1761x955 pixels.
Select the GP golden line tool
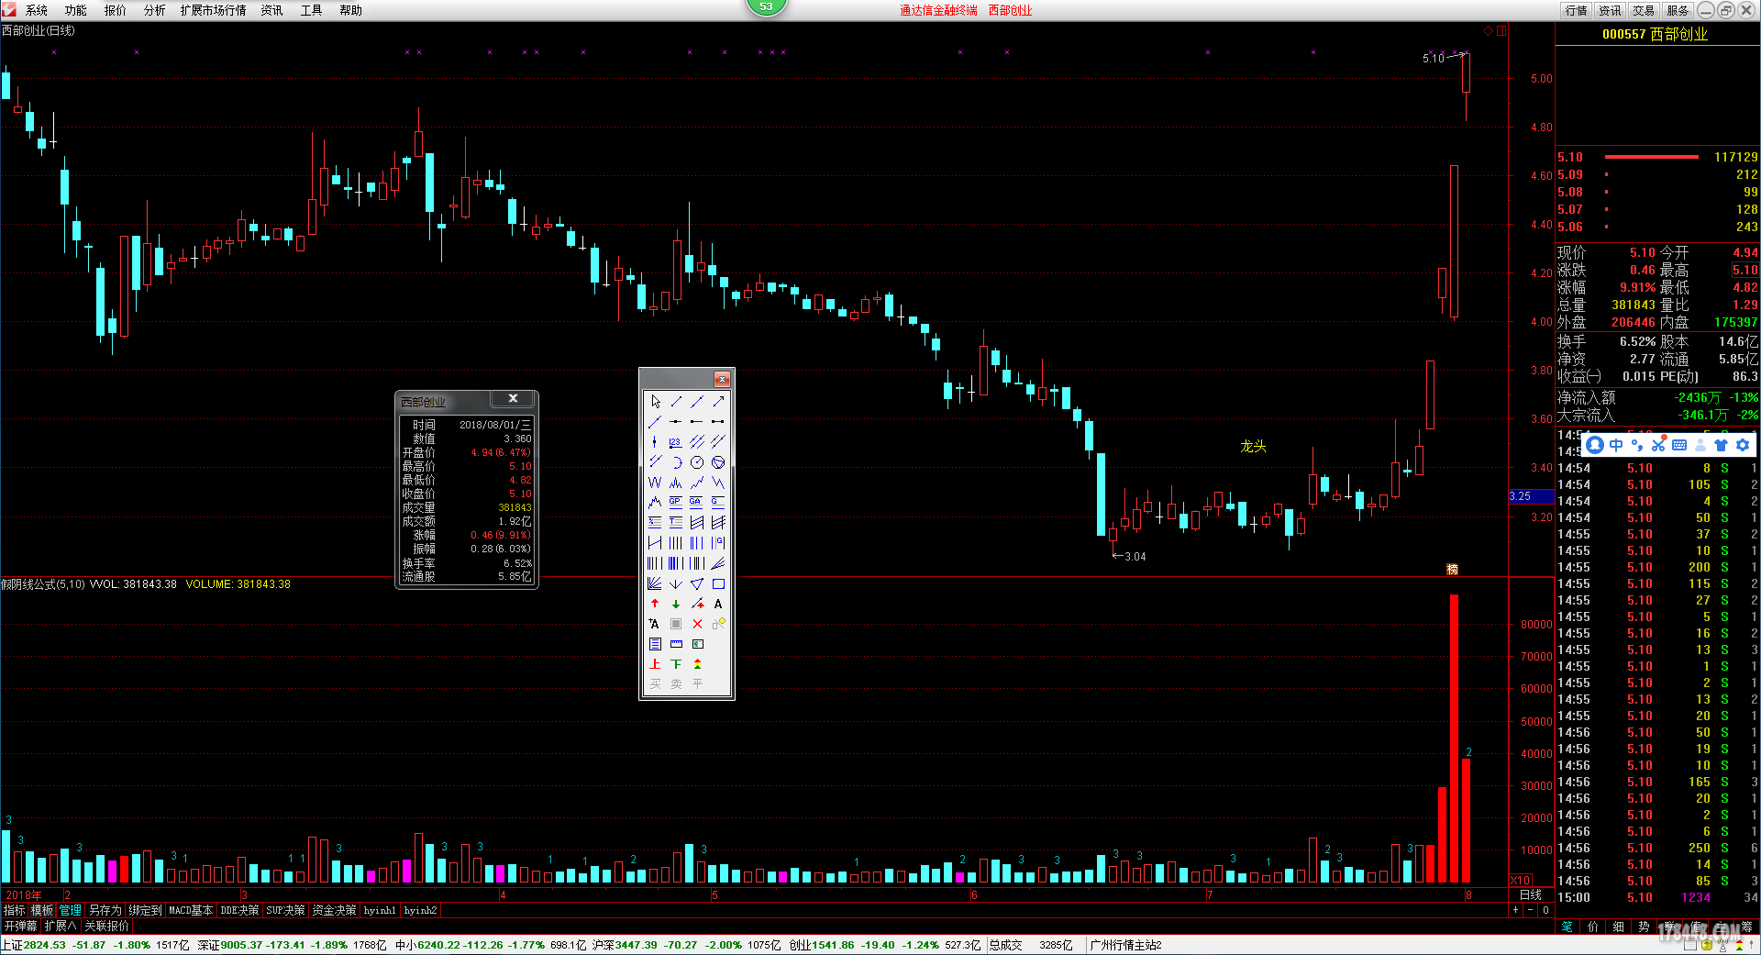point(676,503)
